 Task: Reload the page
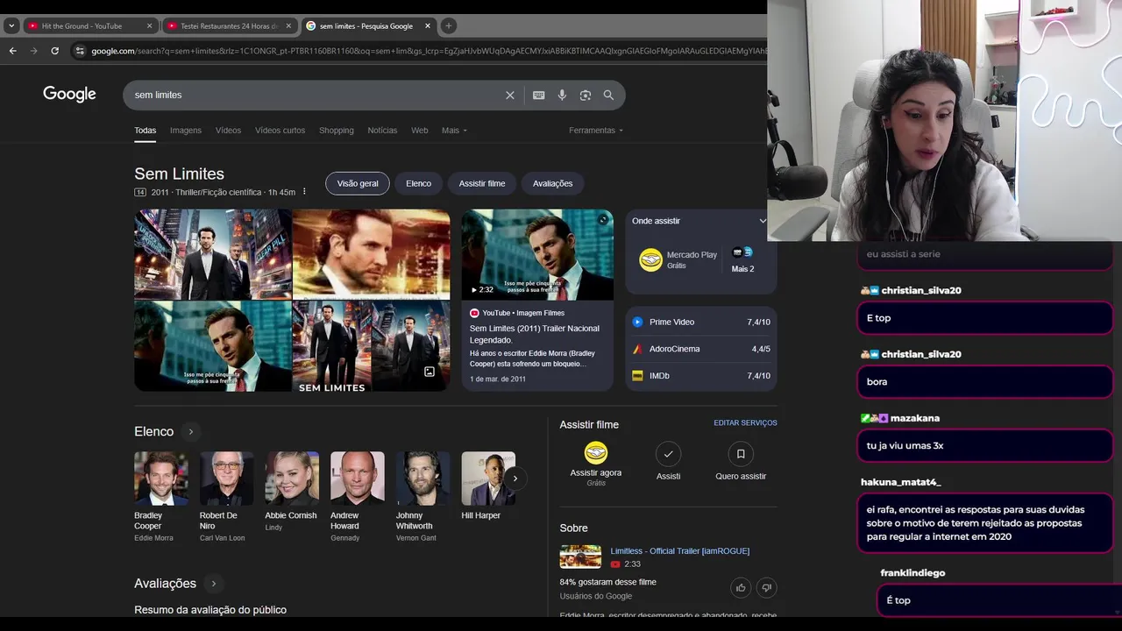coord(54,51)
